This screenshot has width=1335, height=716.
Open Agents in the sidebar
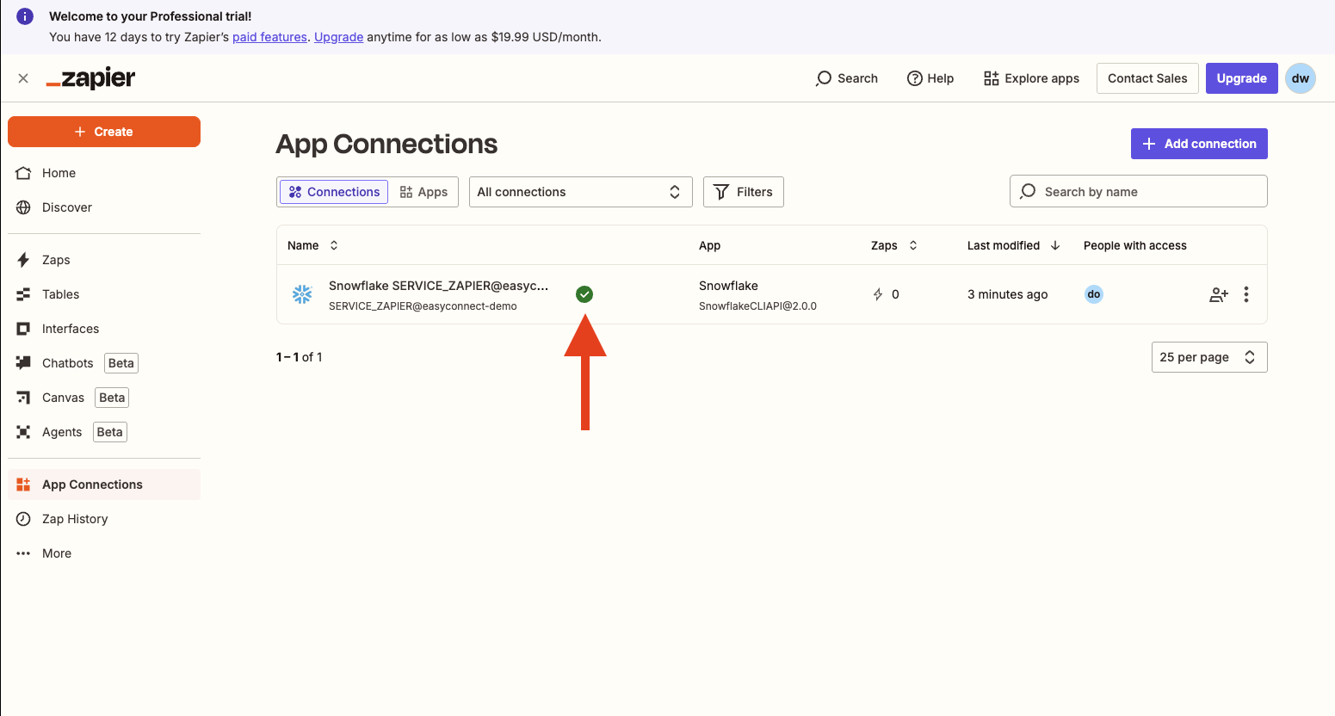(x=104, y=432)
